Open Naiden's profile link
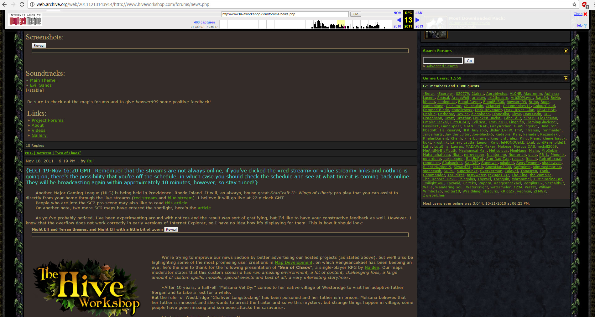 (372, 268)
